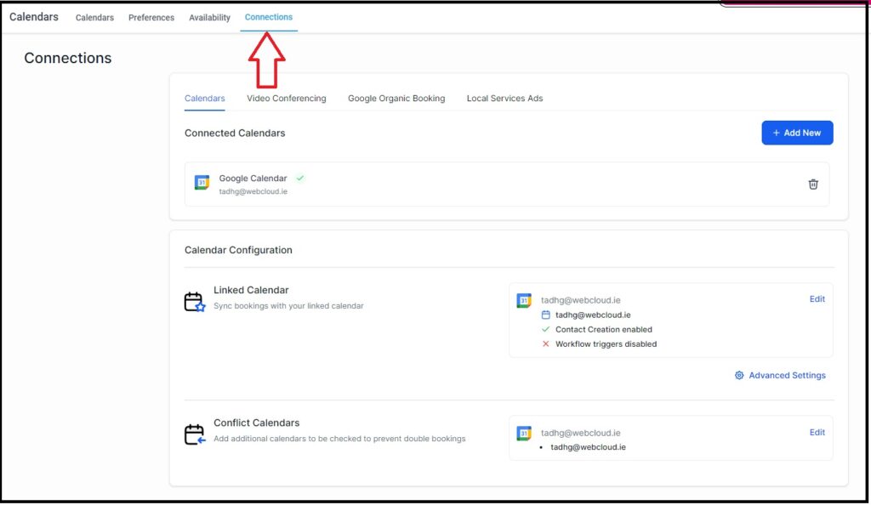Open the Advanced Settings link
Screen dimensions: 871x505
tap(787, 376)
